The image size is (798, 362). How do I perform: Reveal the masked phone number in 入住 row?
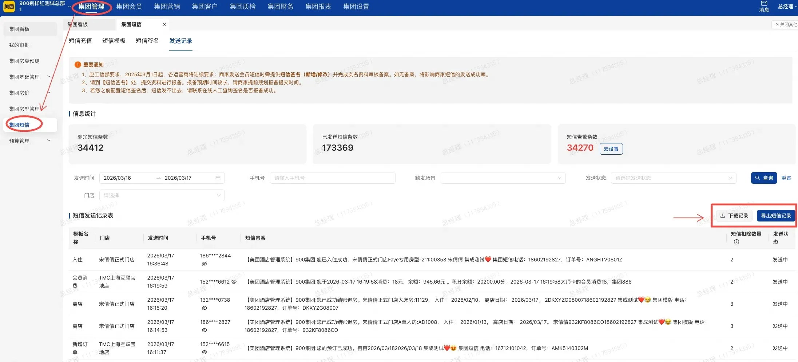[205, 264]
